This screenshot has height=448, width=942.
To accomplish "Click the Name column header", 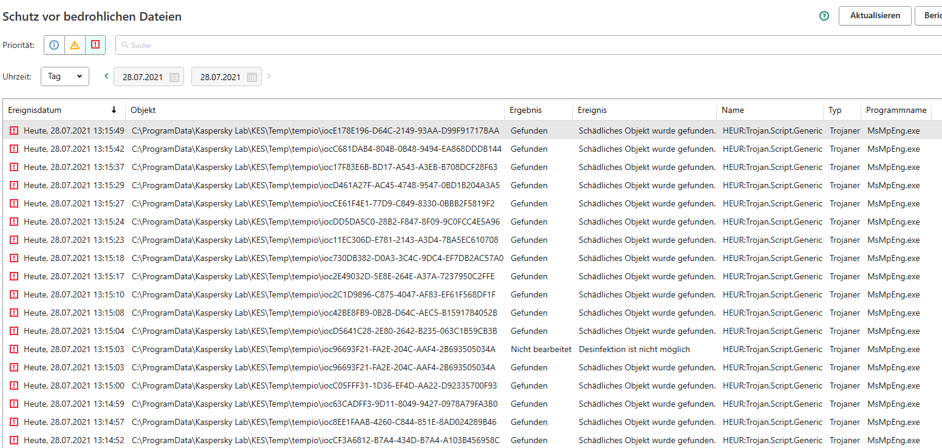I will [x=732, y=110].
